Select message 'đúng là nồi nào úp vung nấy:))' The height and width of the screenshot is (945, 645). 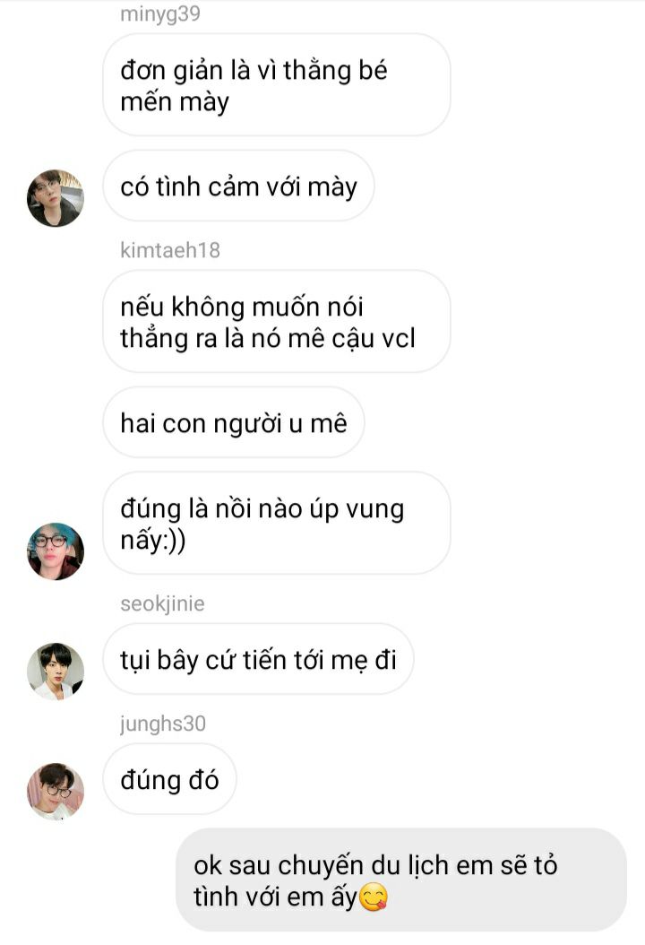(x=277, y=524)
